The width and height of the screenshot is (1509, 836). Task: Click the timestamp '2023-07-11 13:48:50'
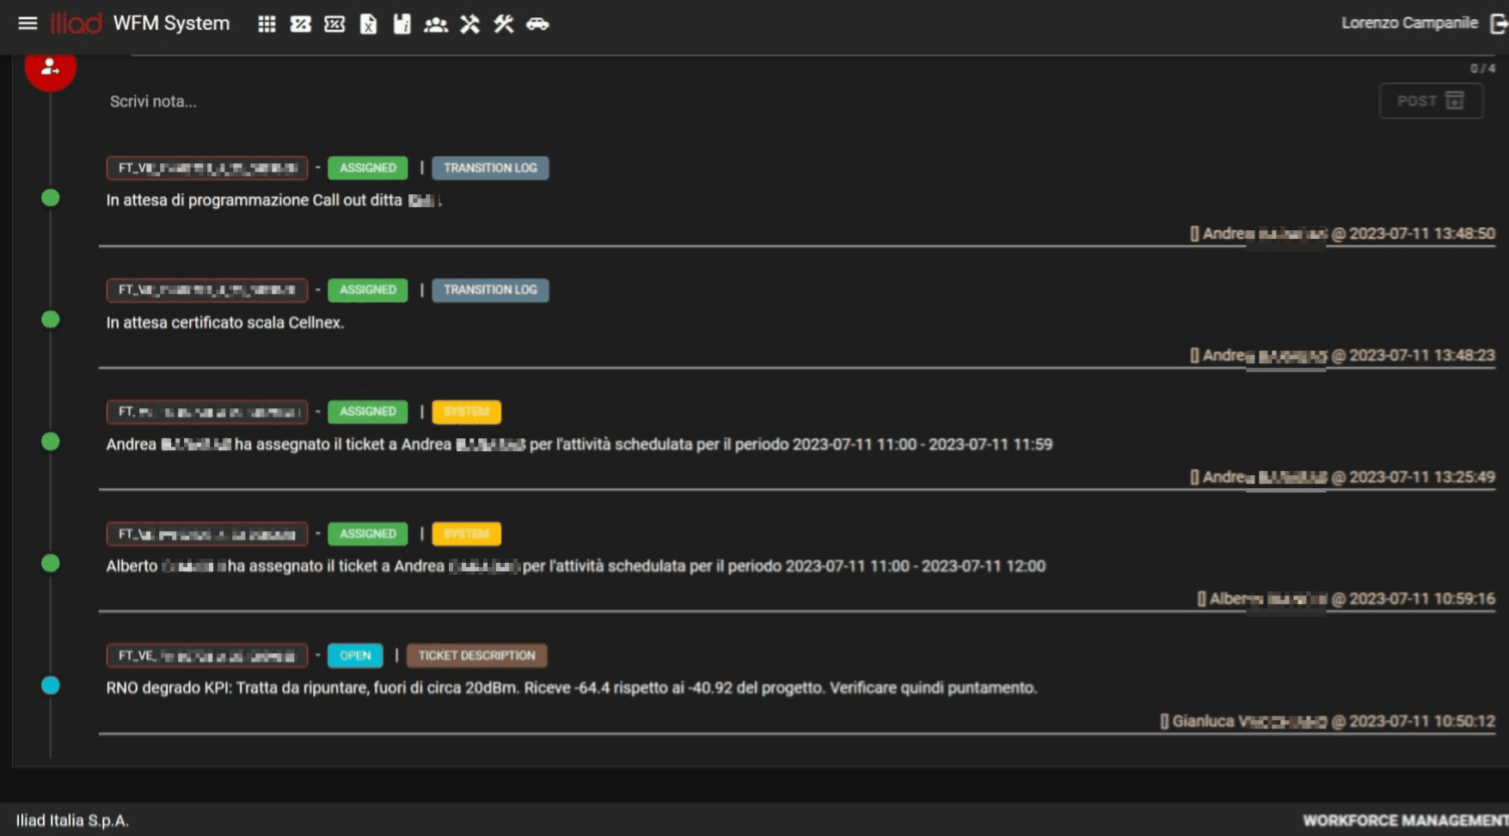1422,234
